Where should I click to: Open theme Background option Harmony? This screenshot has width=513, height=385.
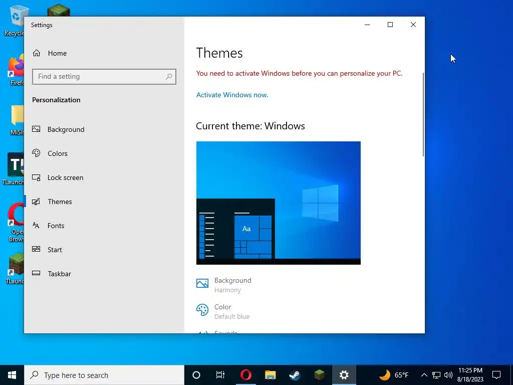pos(224,285)
